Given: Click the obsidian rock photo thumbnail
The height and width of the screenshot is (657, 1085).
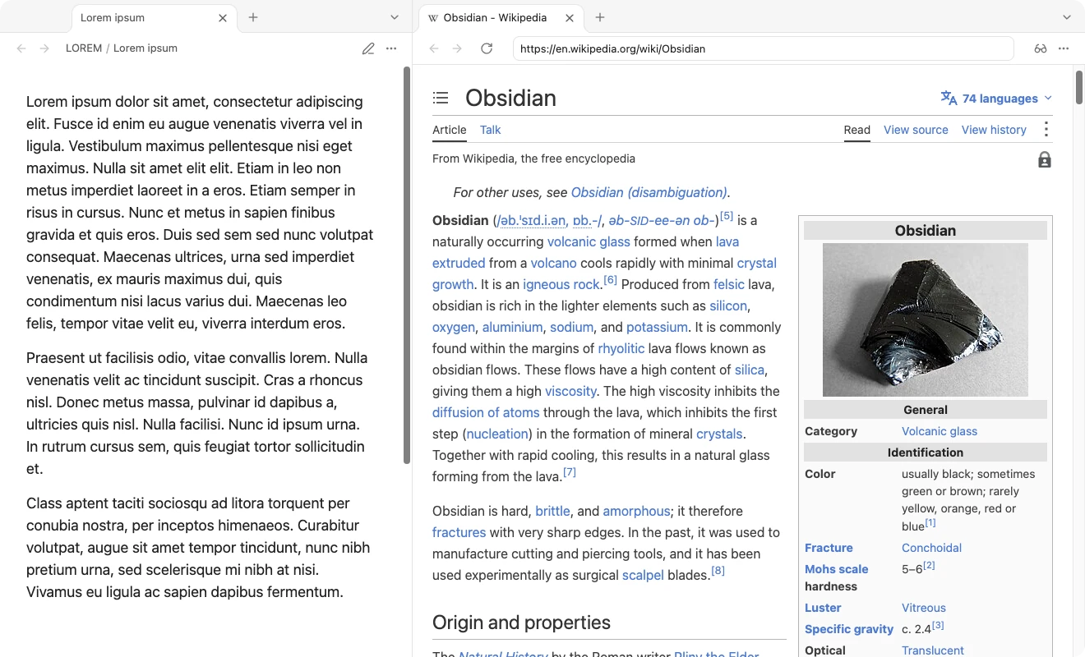Looking at the screenshot, I should point(926,319).
